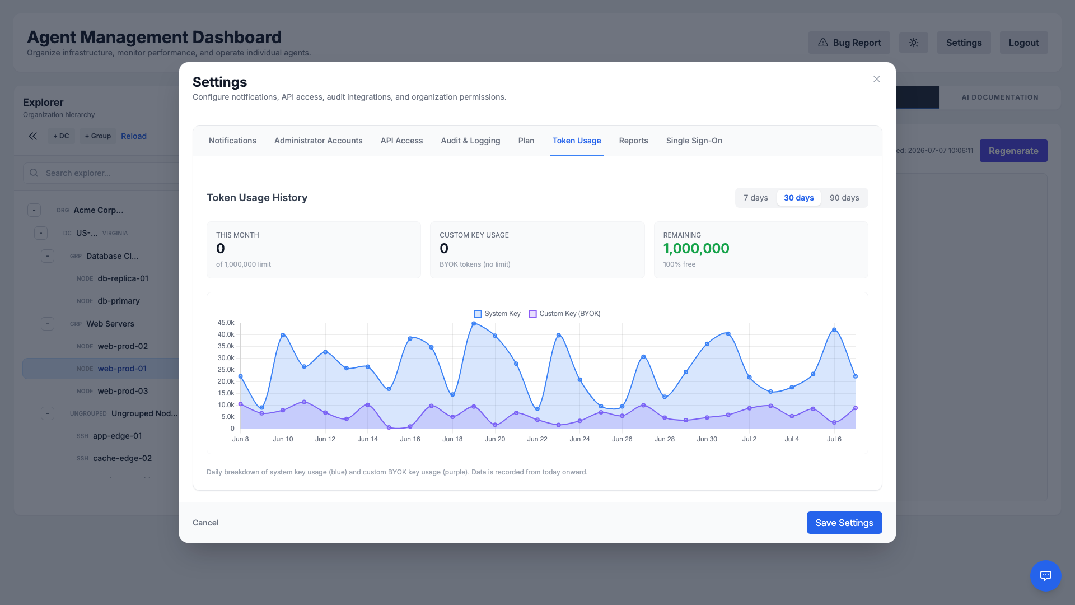Viewport: 1075px width, 605px height.
Task: Click Save Settings
Action: pos(844,523)
